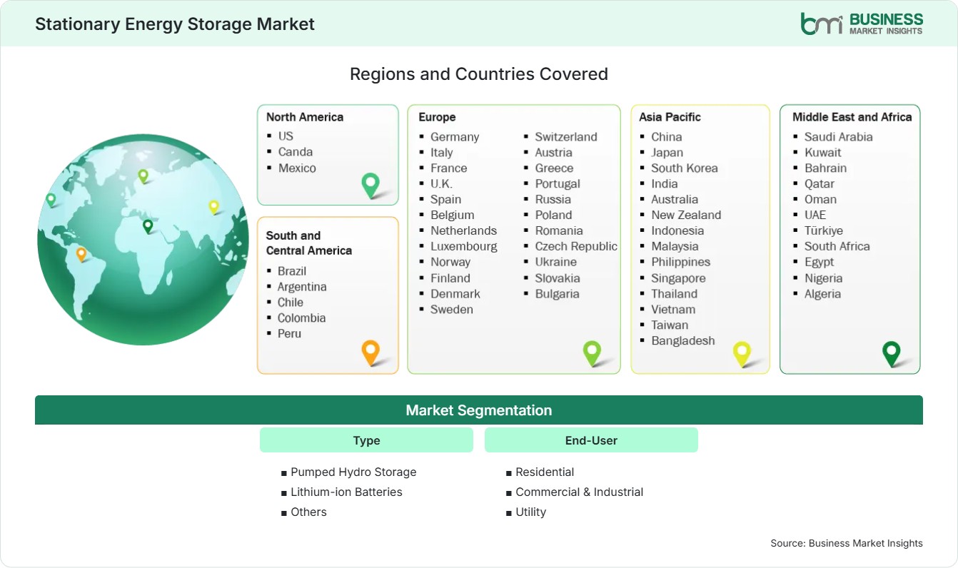
Task: Click Algeria in Middle East list
Action: 822,293
